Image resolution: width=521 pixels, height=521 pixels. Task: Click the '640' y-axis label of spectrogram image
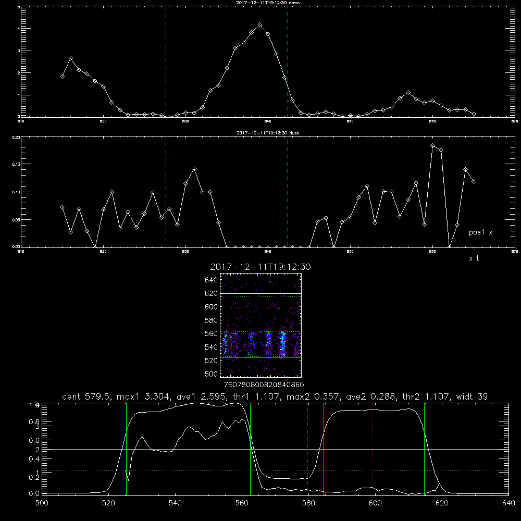tap(212, 280)
